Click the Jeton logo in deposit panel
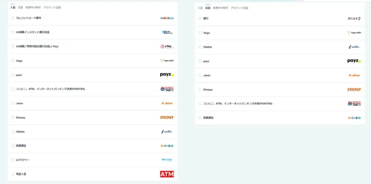Screen dimensions: 371x184 (167, 103)
